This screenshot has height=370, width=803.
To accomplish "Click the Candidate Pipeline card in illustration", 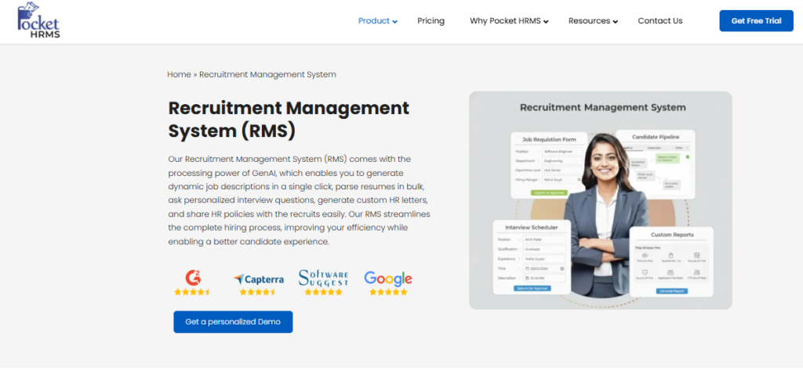I will [x=656, y=164].
